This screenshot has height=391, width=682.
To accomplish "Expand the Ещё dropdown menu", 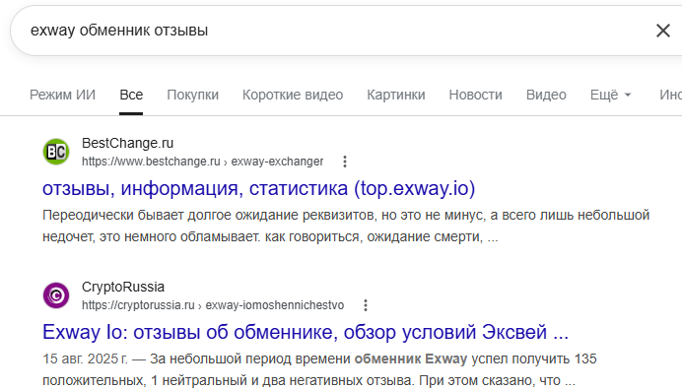I will [x=611, y=95].
